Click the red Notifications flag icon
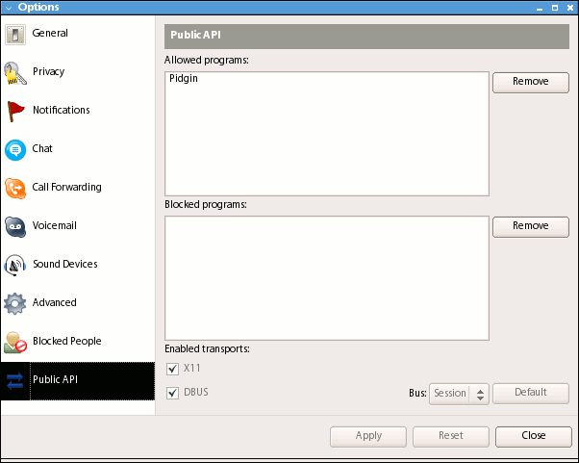This screenshot has height=463, width=579. [x=15, y=112]
